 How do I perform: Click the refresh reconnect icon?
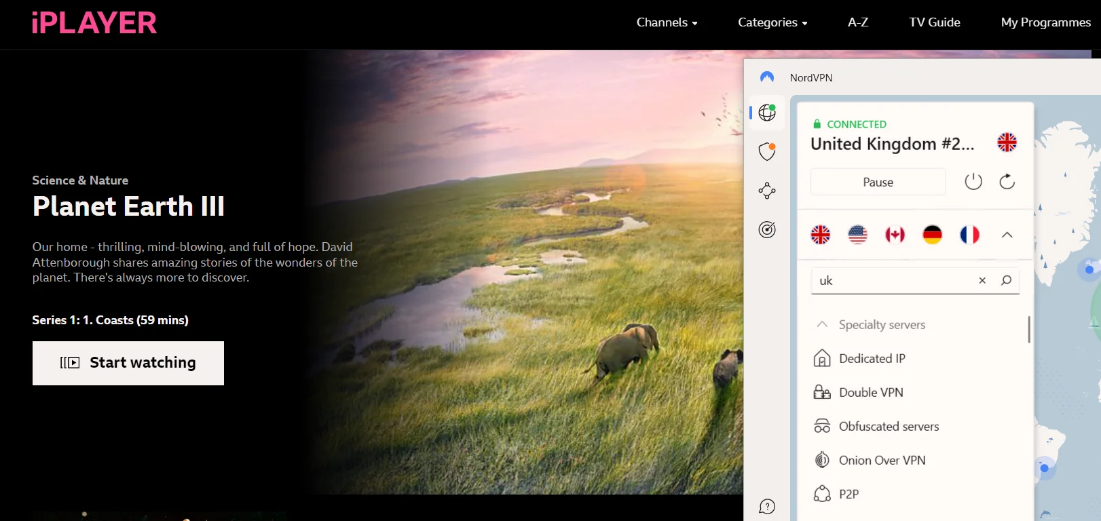1007,182
